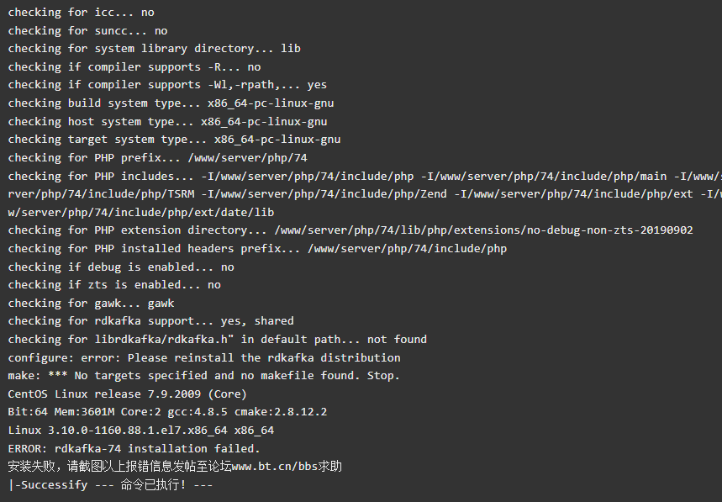This screenshot has width=722, height=502.
Task: Click the rdkafka support yes, shared line
Action: click(151, 321)
